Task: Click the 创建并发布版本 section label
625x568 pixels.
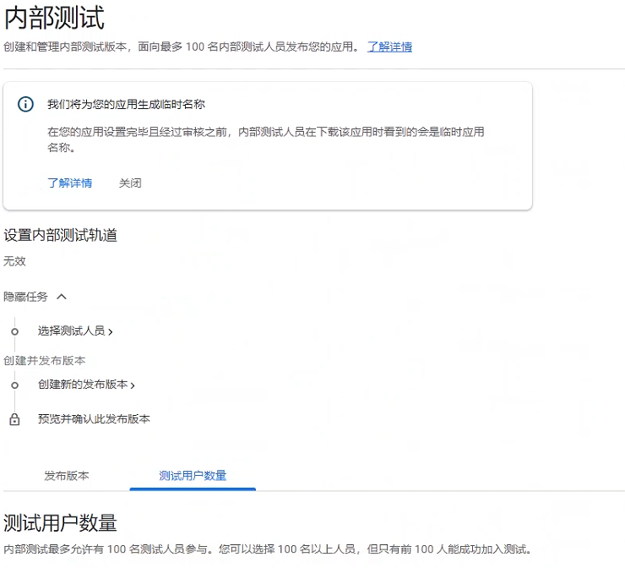Action: click(x=44, y=361)
